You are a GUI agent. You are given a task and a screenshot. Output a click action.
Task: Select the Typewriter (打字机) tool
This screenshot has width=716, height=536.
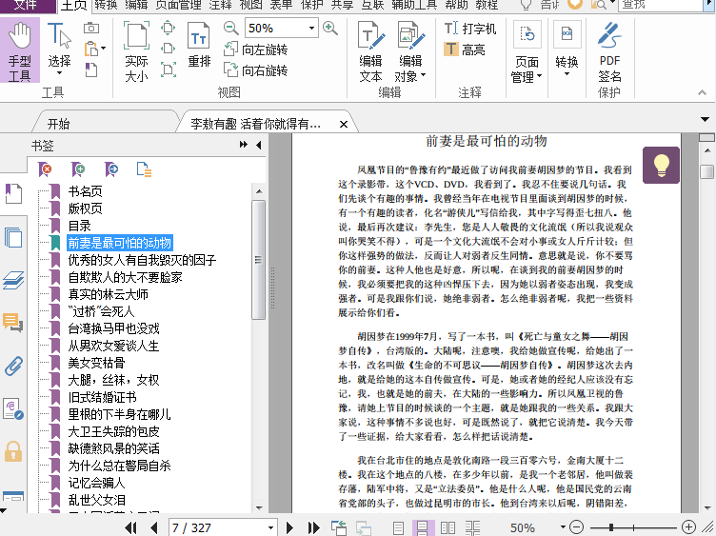[470, 29]
